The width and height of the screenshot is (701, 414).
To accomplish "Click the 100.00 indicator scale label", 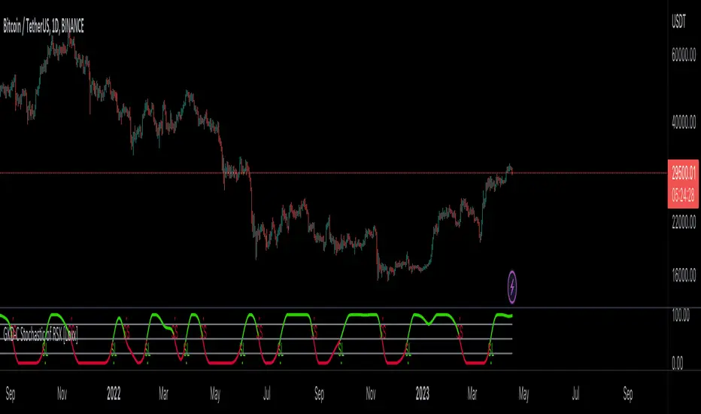I will click(681, 315).
